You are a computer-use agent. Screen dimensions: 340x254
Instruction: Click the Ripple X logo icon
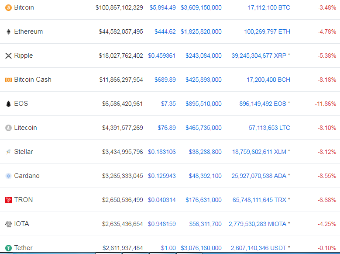(x=8, y=56)
